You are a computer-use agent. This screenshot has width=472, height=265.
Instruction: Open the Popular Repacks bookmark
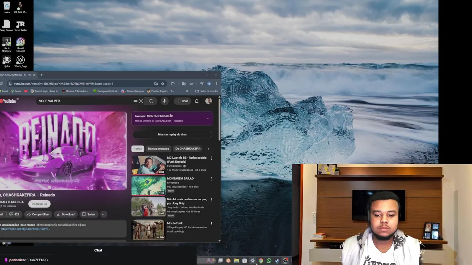tap(160, 91)
